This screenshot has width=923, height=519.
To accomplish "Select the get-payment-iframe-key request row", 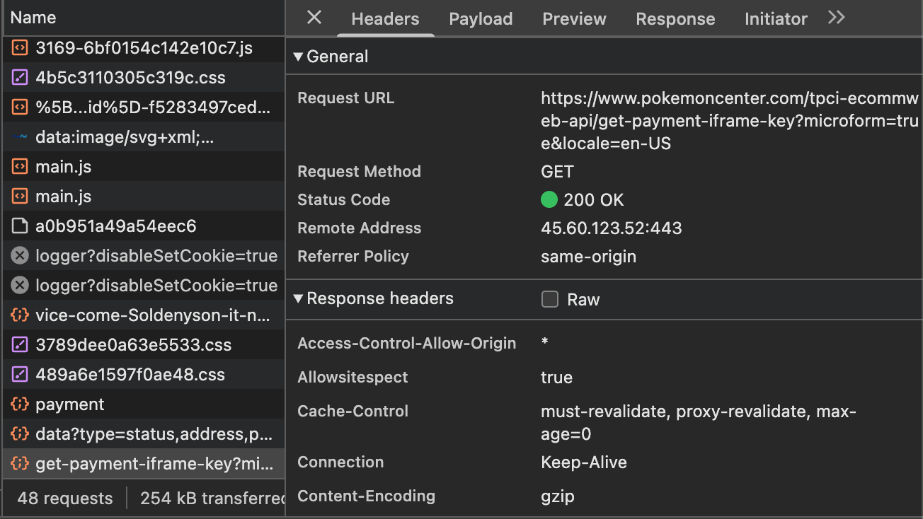I will pos(144,464).
